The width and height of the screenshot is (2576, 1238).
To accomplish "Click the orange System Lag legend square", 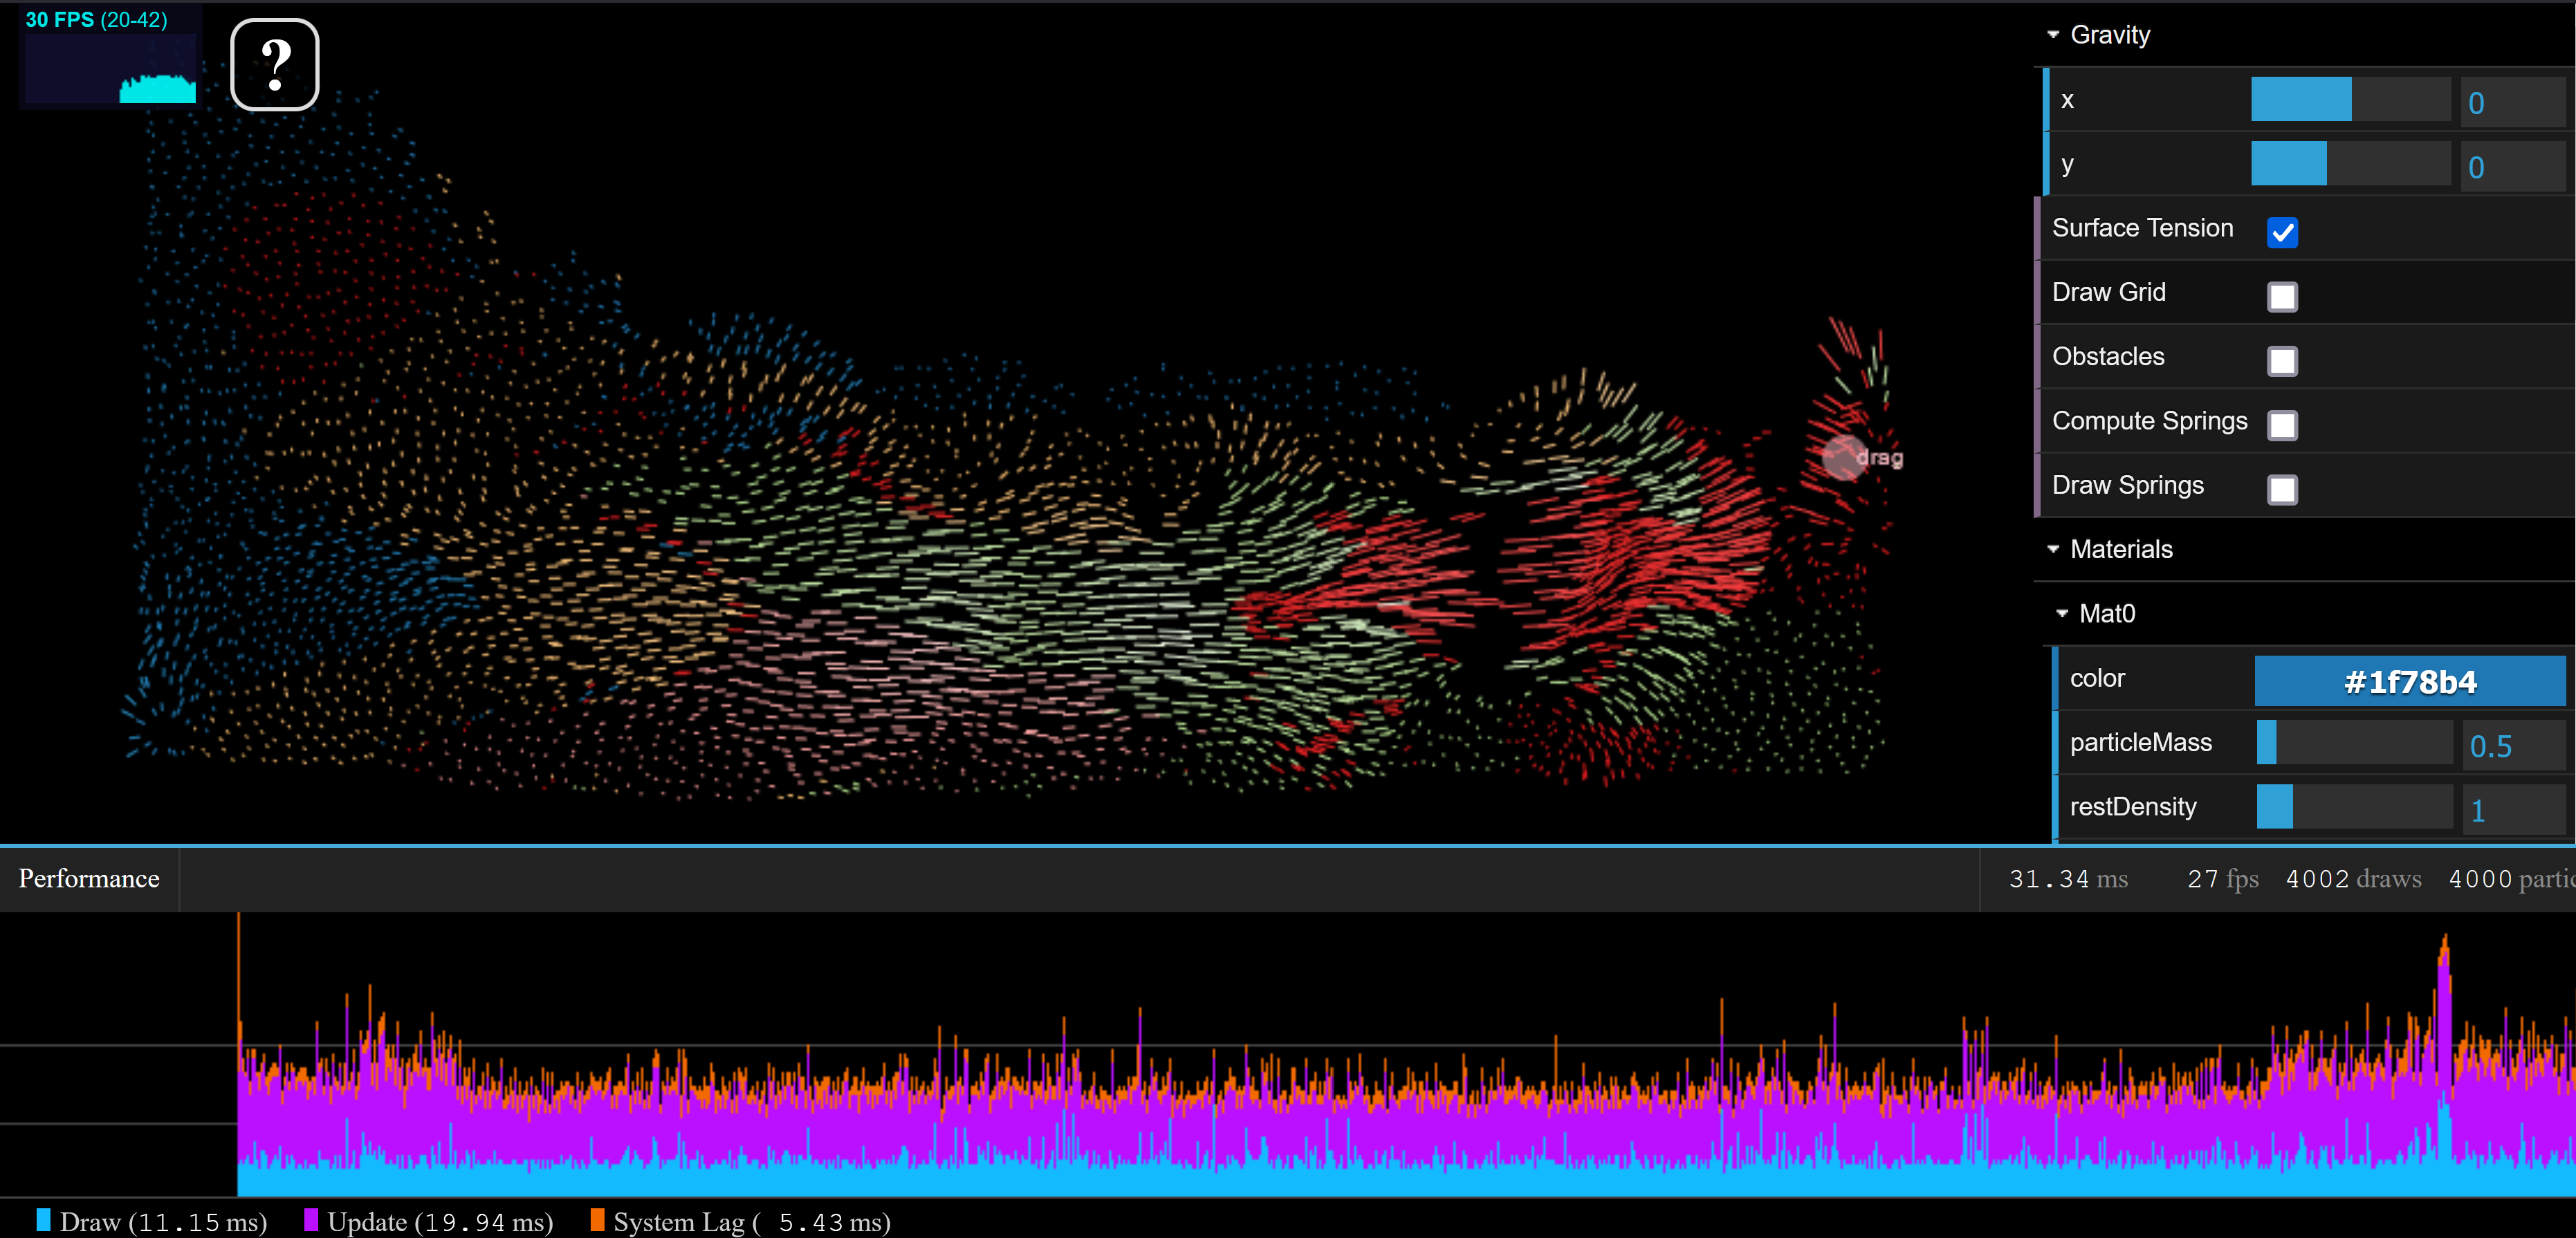I will point(597,1219).
